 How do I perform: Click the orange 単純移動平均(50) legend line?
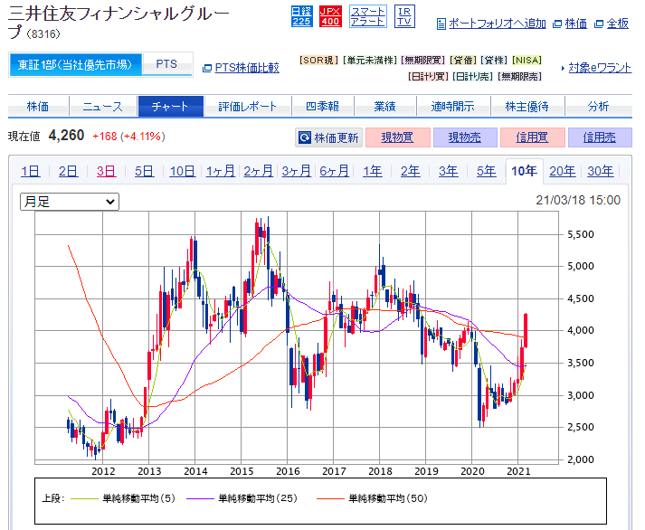[330, 498]
